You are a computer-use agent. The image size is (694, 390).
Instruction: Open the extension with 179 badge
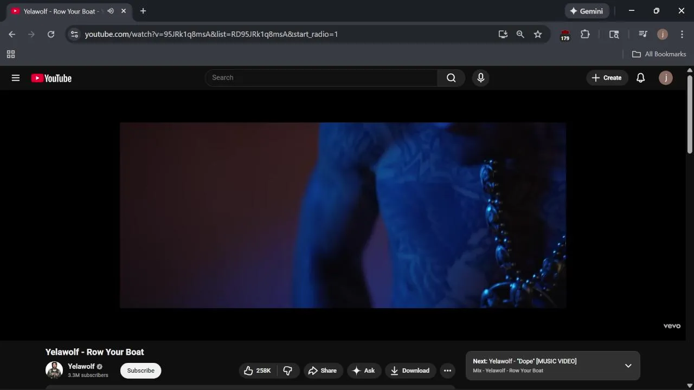[565, 35]
